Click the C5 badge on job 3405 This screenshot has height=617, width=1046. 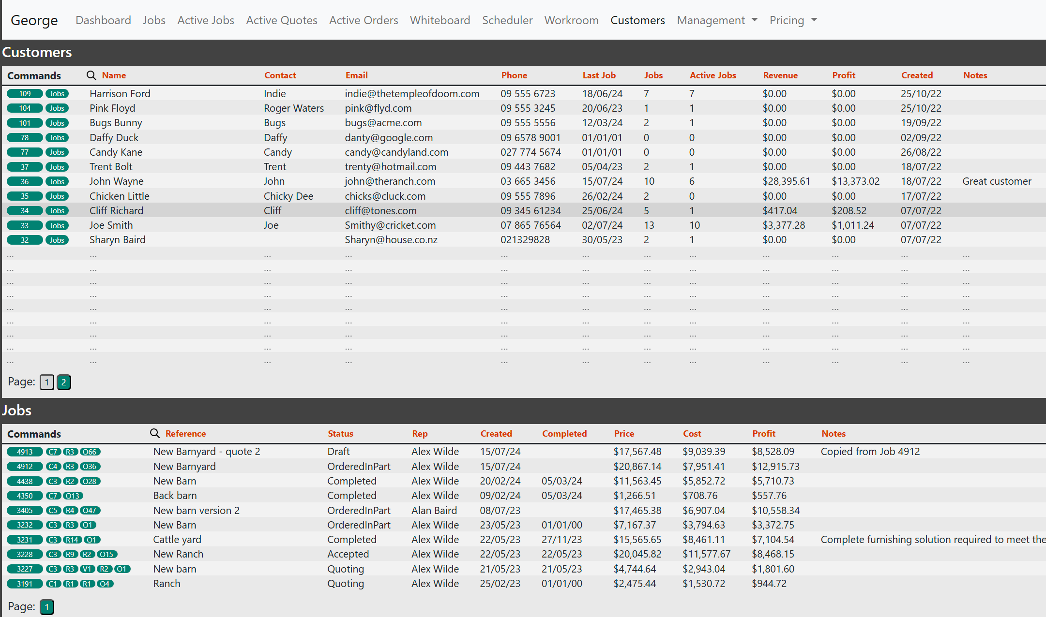pyautogui.click(x=53, y=511)
